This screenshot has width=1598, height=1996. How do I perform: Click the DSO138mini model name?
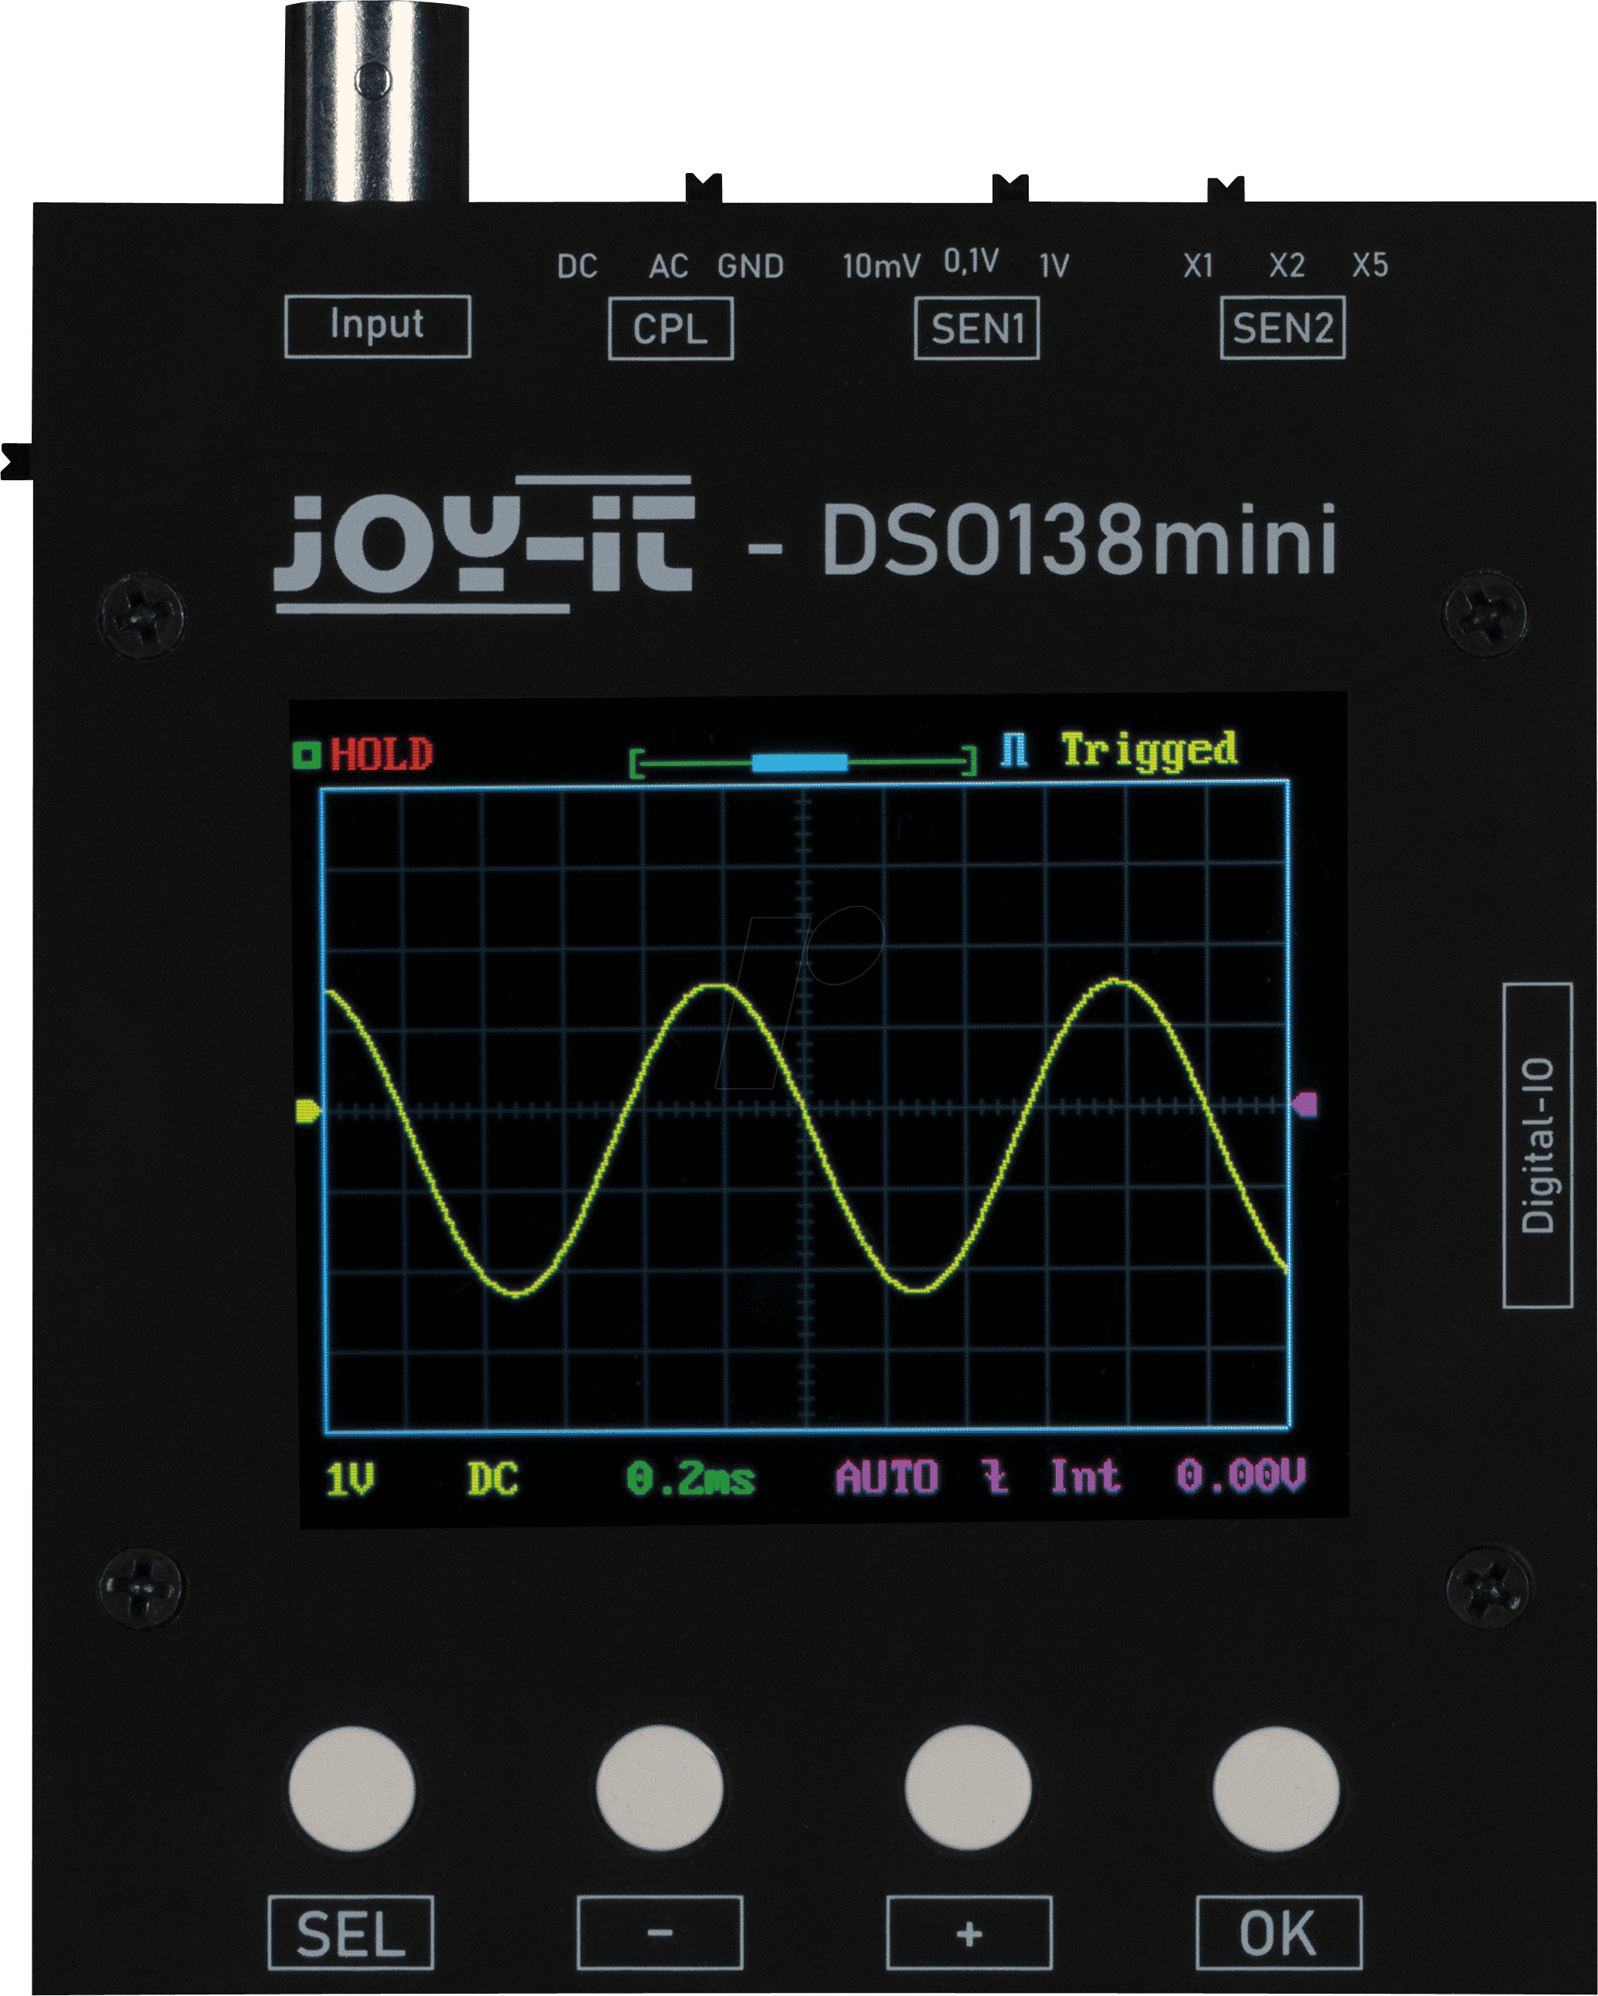1080,540
